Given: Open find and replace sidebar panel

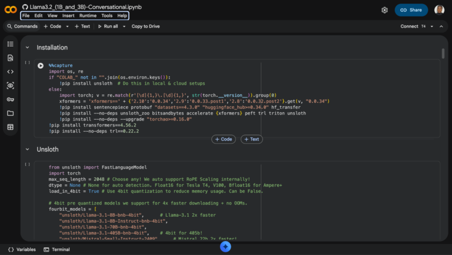Looking at the screenshot, I should [11, 58].
